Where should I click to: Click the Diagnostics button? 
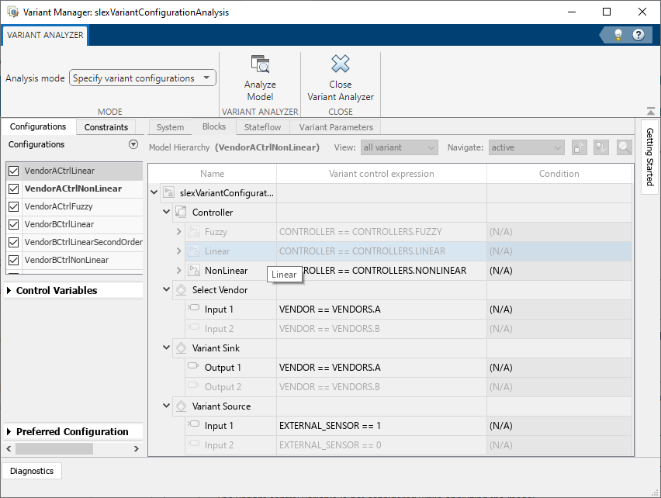31,471
